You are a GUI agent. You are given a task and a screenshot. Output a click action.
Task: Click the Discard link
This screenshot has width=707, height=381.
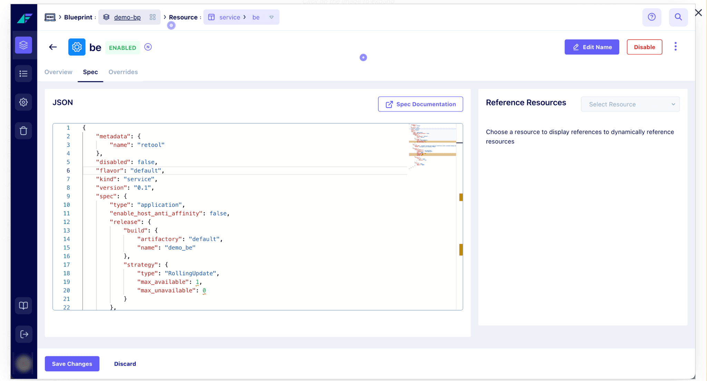(125, 363)
